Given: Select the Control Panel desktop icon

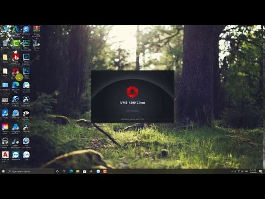Looking at the screenshot, I should [x=5, y=86].
